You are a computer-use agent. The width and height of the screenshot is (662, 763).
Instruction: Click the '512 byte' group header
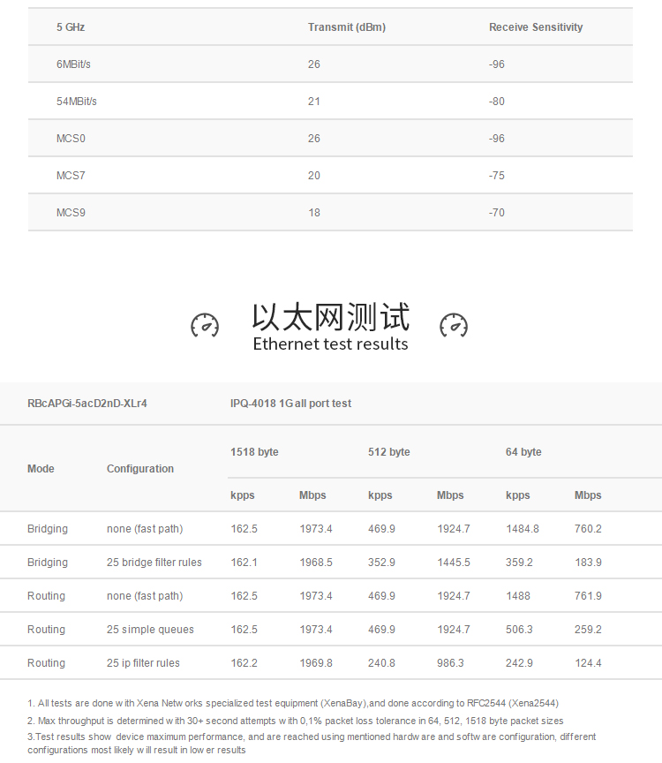[x=389, y=452]
